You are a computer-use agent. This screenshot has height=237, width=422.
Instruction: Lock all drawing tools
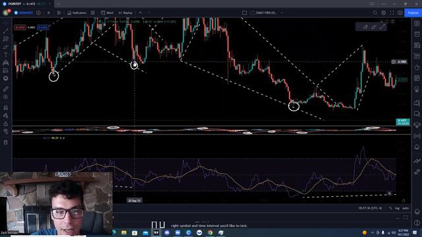click(6, 124)
